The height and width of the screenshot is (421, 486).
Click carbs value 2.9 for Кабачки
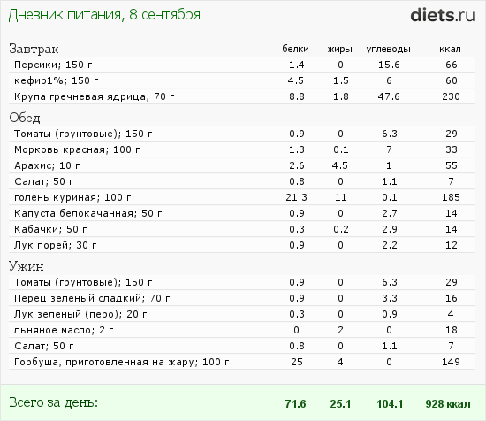pyautogui.click(x=390, y=229)
